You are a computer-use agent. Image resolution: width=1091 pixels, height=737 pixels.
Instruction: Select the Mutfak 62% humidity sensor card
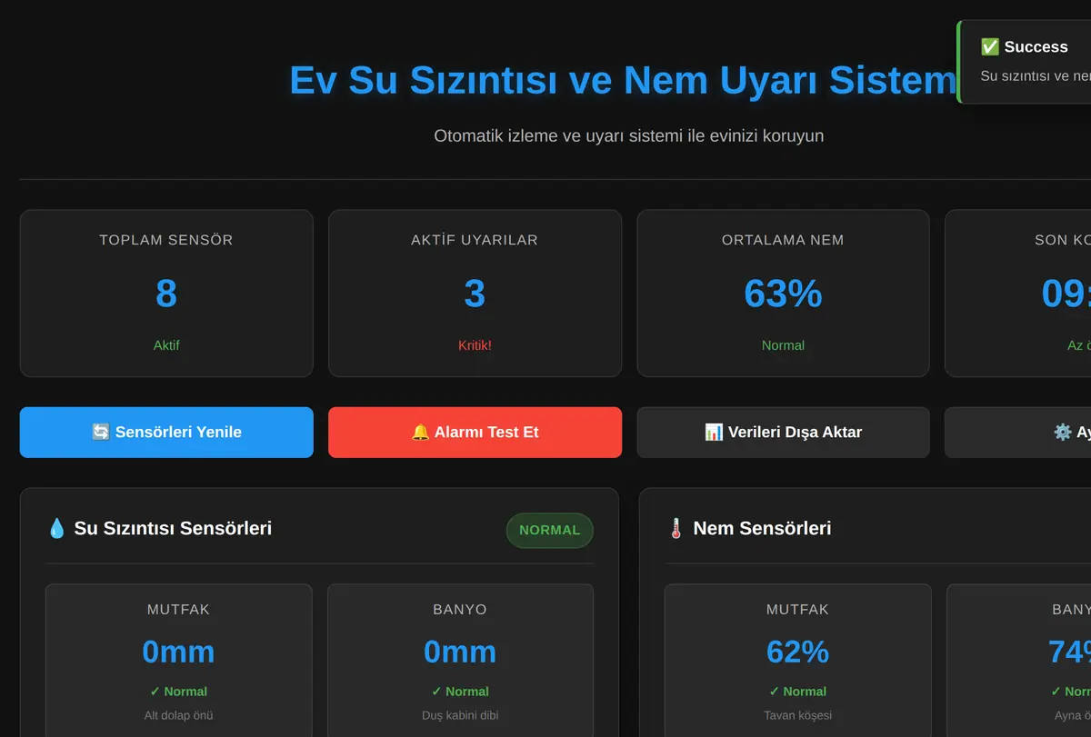[x=797, y=661]
